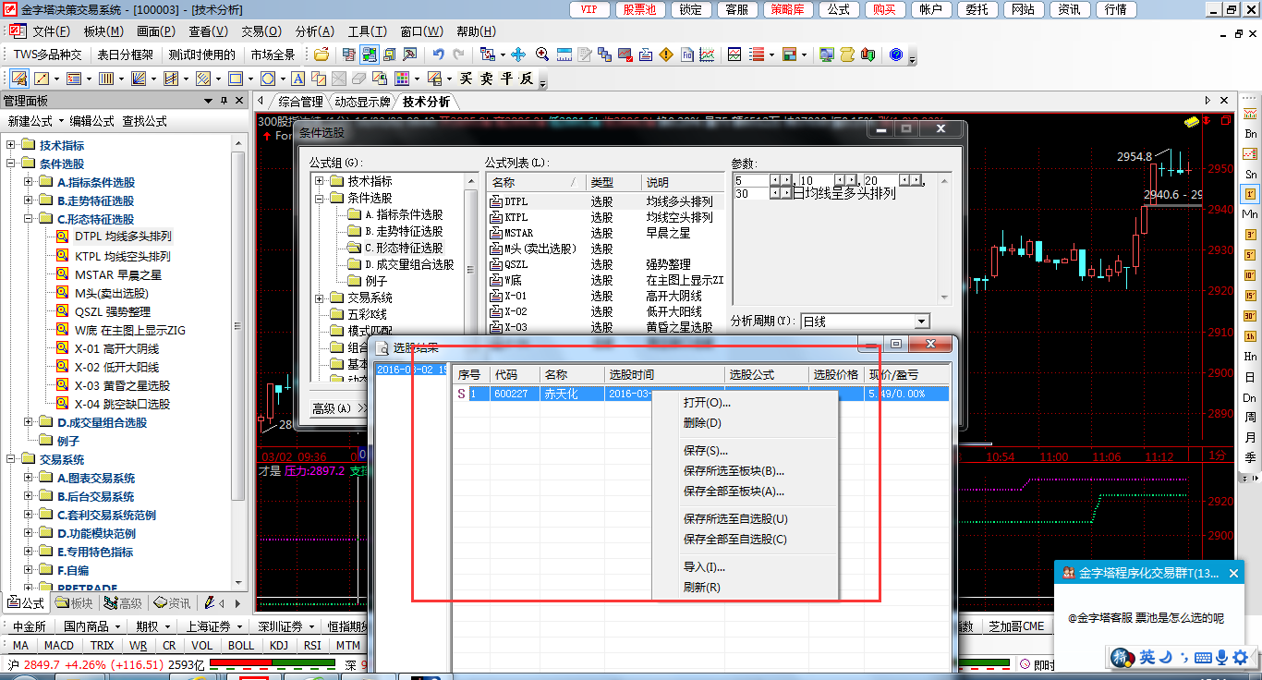Screen dimensions: 1262x680
Task: Click the undo arrow in the toolbar
Action: coord(439,55)
